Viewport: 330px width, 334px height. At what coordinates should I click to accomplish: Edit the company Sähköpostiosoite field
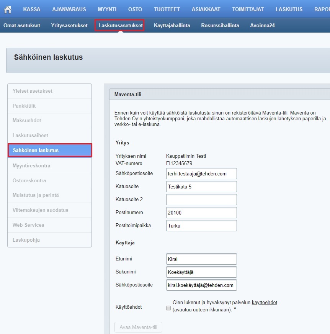pos(201,174)
